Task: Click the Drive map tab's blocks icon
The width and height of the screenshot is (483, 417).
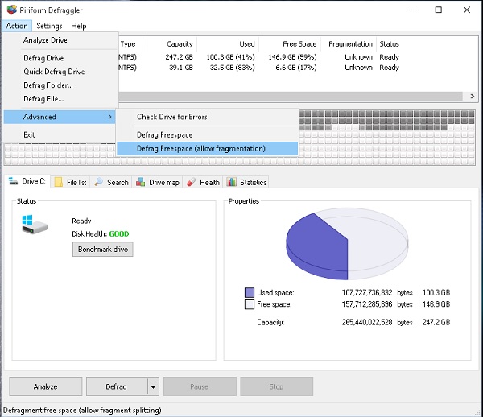Action: [140, 182]
